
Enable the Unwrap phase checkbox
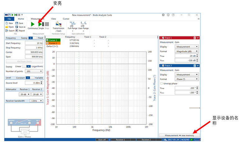click(x=161, y=84)
